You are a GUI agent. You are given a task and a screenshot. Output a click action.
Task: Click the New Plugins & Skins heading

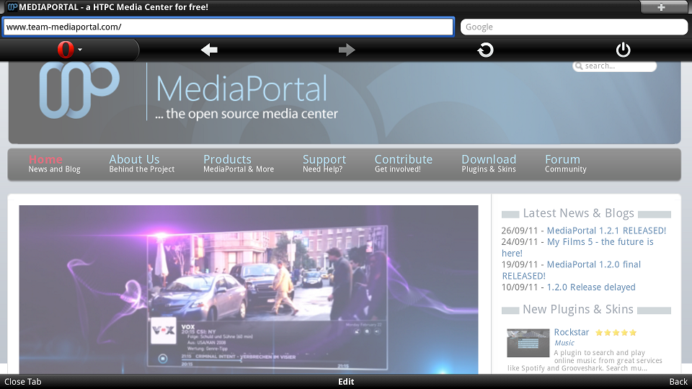(x=577, y=310)
